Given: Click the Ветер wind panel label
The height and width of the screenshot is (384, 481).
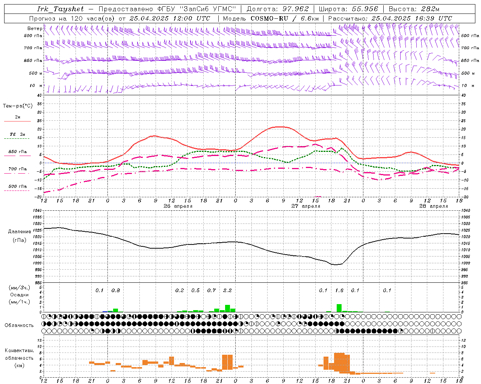Looking at the screenshot, I should 35,28.
